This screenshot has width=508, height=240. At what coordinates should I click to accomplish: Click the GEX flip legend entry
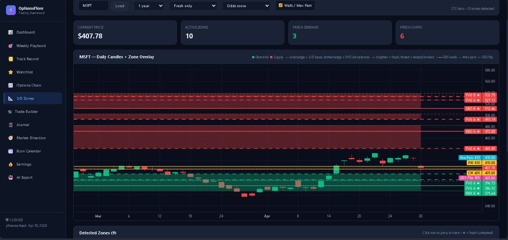coord(486,57)
